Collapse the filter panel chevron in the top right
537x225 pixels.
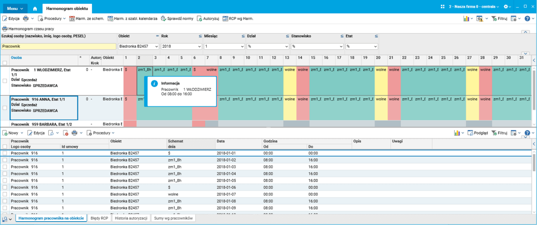click(525, 32)
